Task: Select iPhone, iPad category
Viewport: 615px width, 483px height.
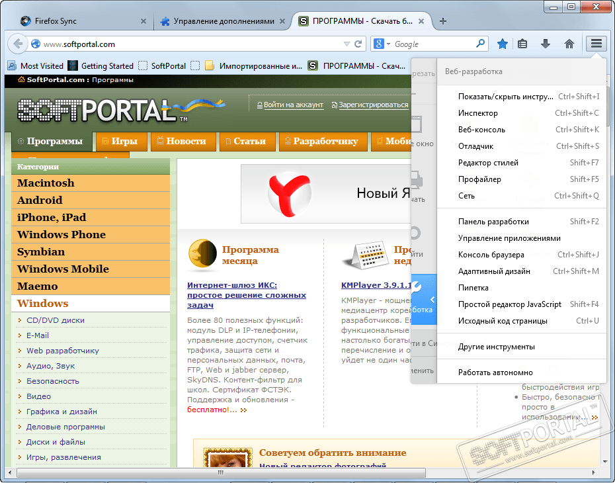Action: [91, 218]
